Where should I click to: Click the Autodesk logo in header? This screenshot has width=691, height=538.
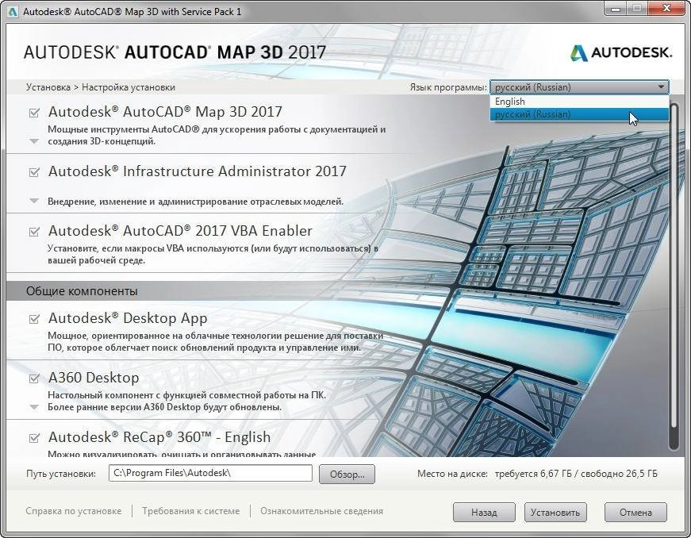click(621, 53)
